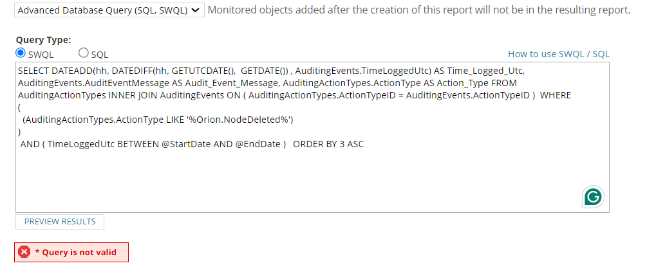Select the SQL query type radio button
Screen dimensions: 656x270
click(84, 53)
